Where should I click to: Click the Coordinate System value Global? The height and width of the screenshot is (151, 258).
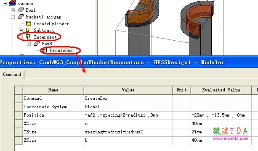92,107
